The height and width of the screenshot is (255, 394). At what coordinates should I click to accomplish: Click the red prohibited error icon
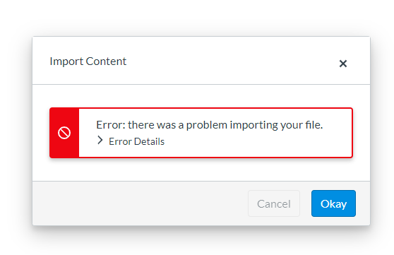click(64, 133)
